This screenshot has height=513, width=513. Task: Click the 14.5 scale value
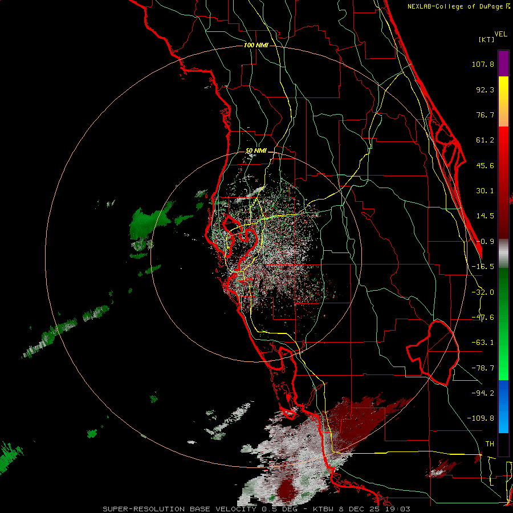pyautogui.click(x=485, y=216)
